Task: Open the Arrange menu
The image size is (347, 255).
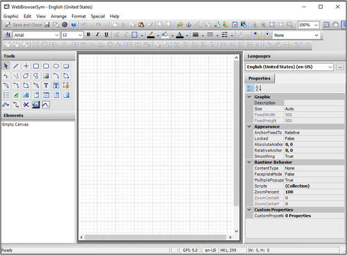Action: (x=59, y=16)
